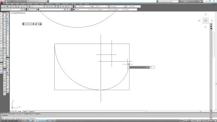Toggle Dynamic Input in status bar
217x122 pixels.
(45, 121)
